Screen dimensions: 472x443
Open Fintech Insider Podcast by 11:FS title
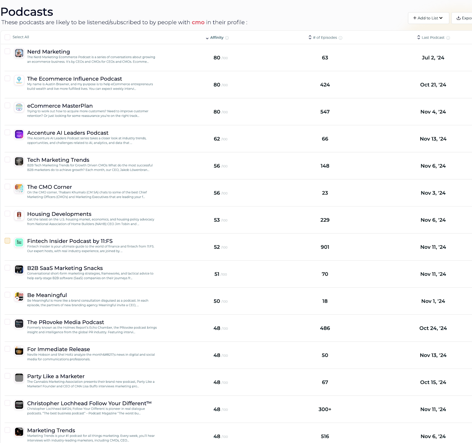pos(70,241)
